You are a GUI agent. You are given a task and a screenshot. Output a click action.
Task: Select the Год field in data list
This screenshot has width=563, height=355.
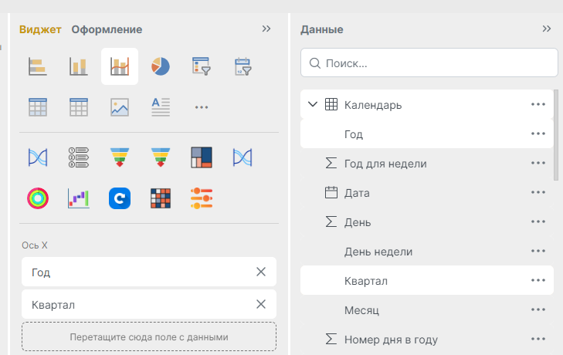coord(427,134)
